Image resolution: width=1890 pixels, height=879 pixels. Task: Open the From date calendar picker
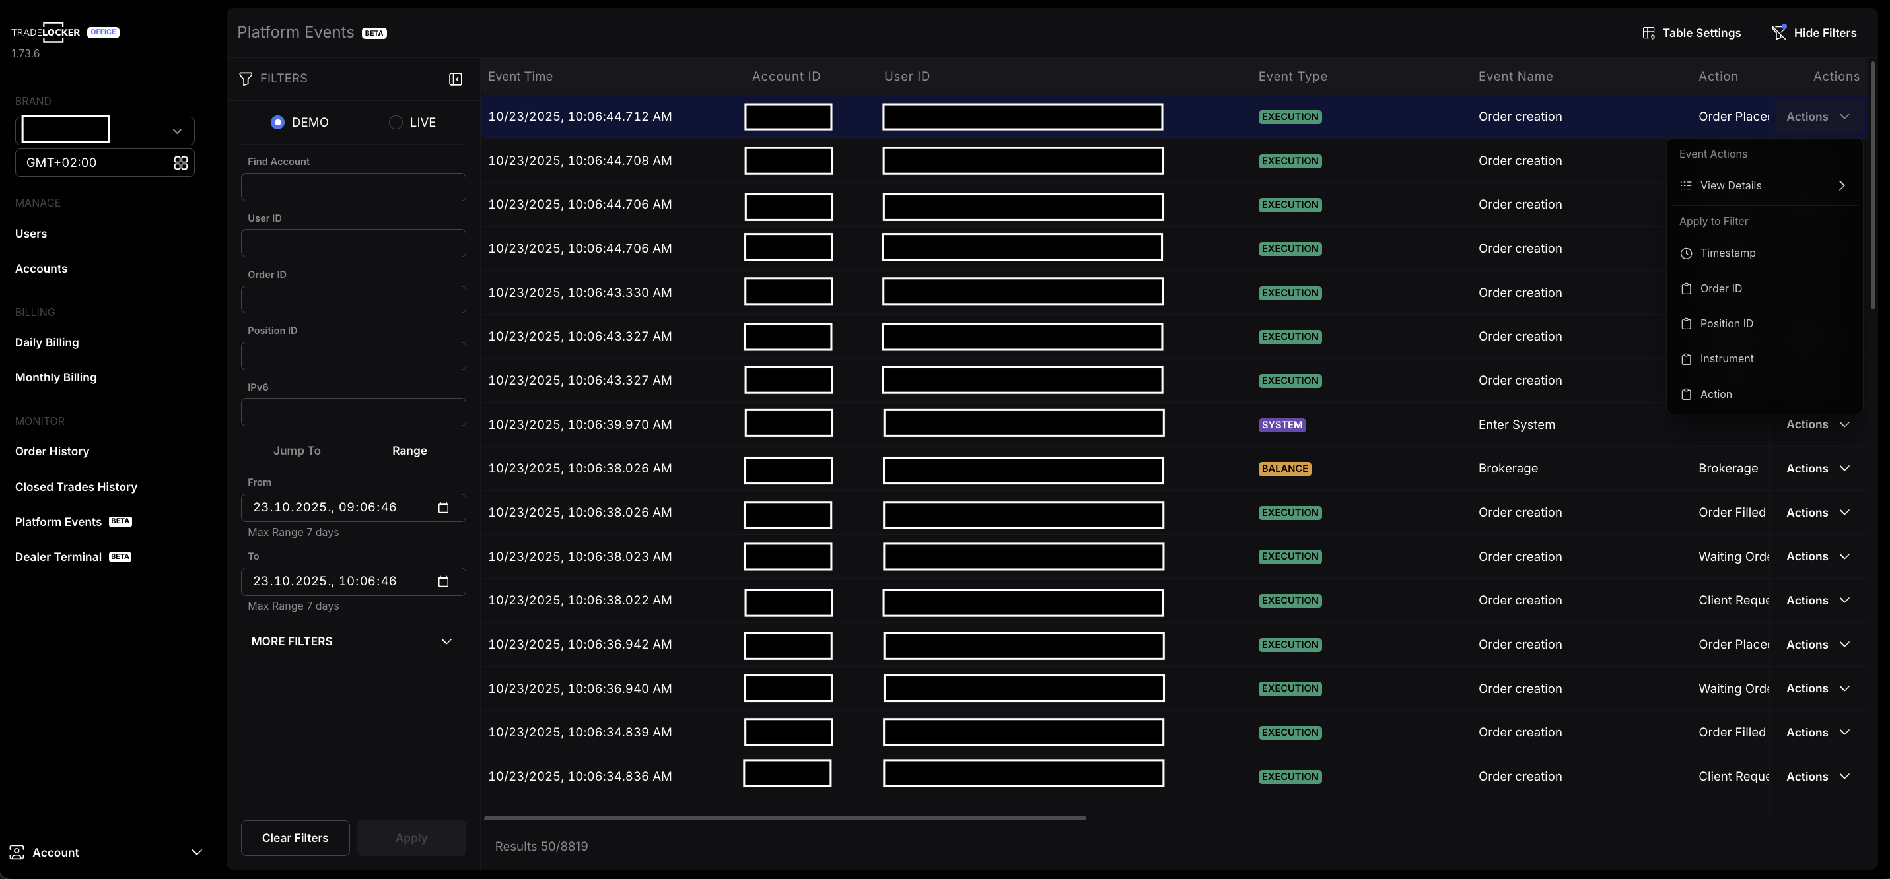tap(443, 507)
